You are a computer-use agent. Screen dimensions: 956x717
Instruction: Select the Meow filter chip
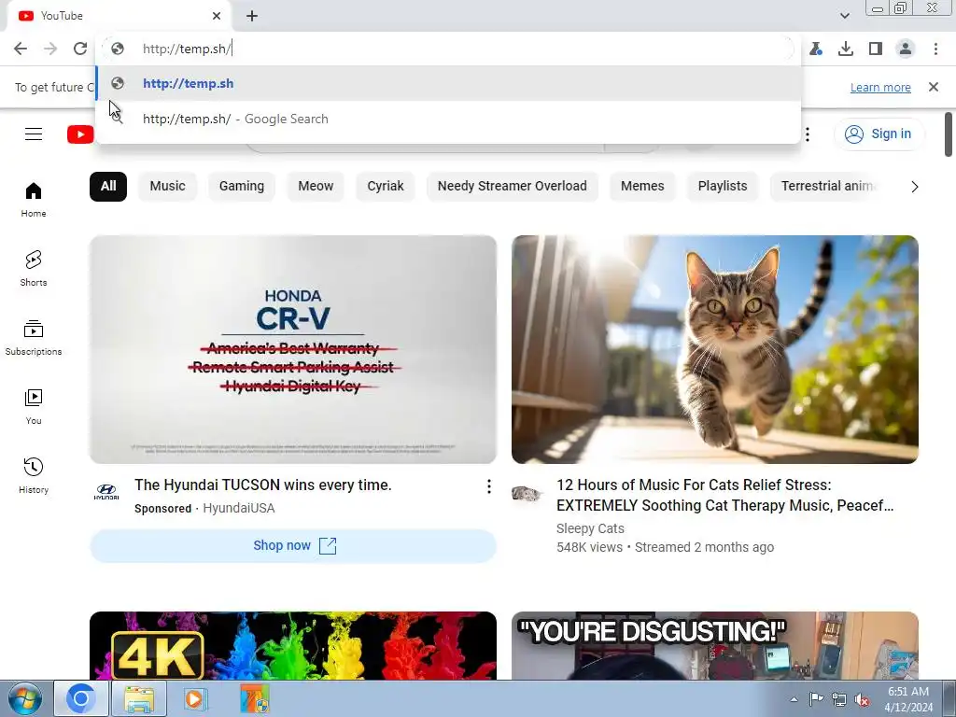(316, 186)
